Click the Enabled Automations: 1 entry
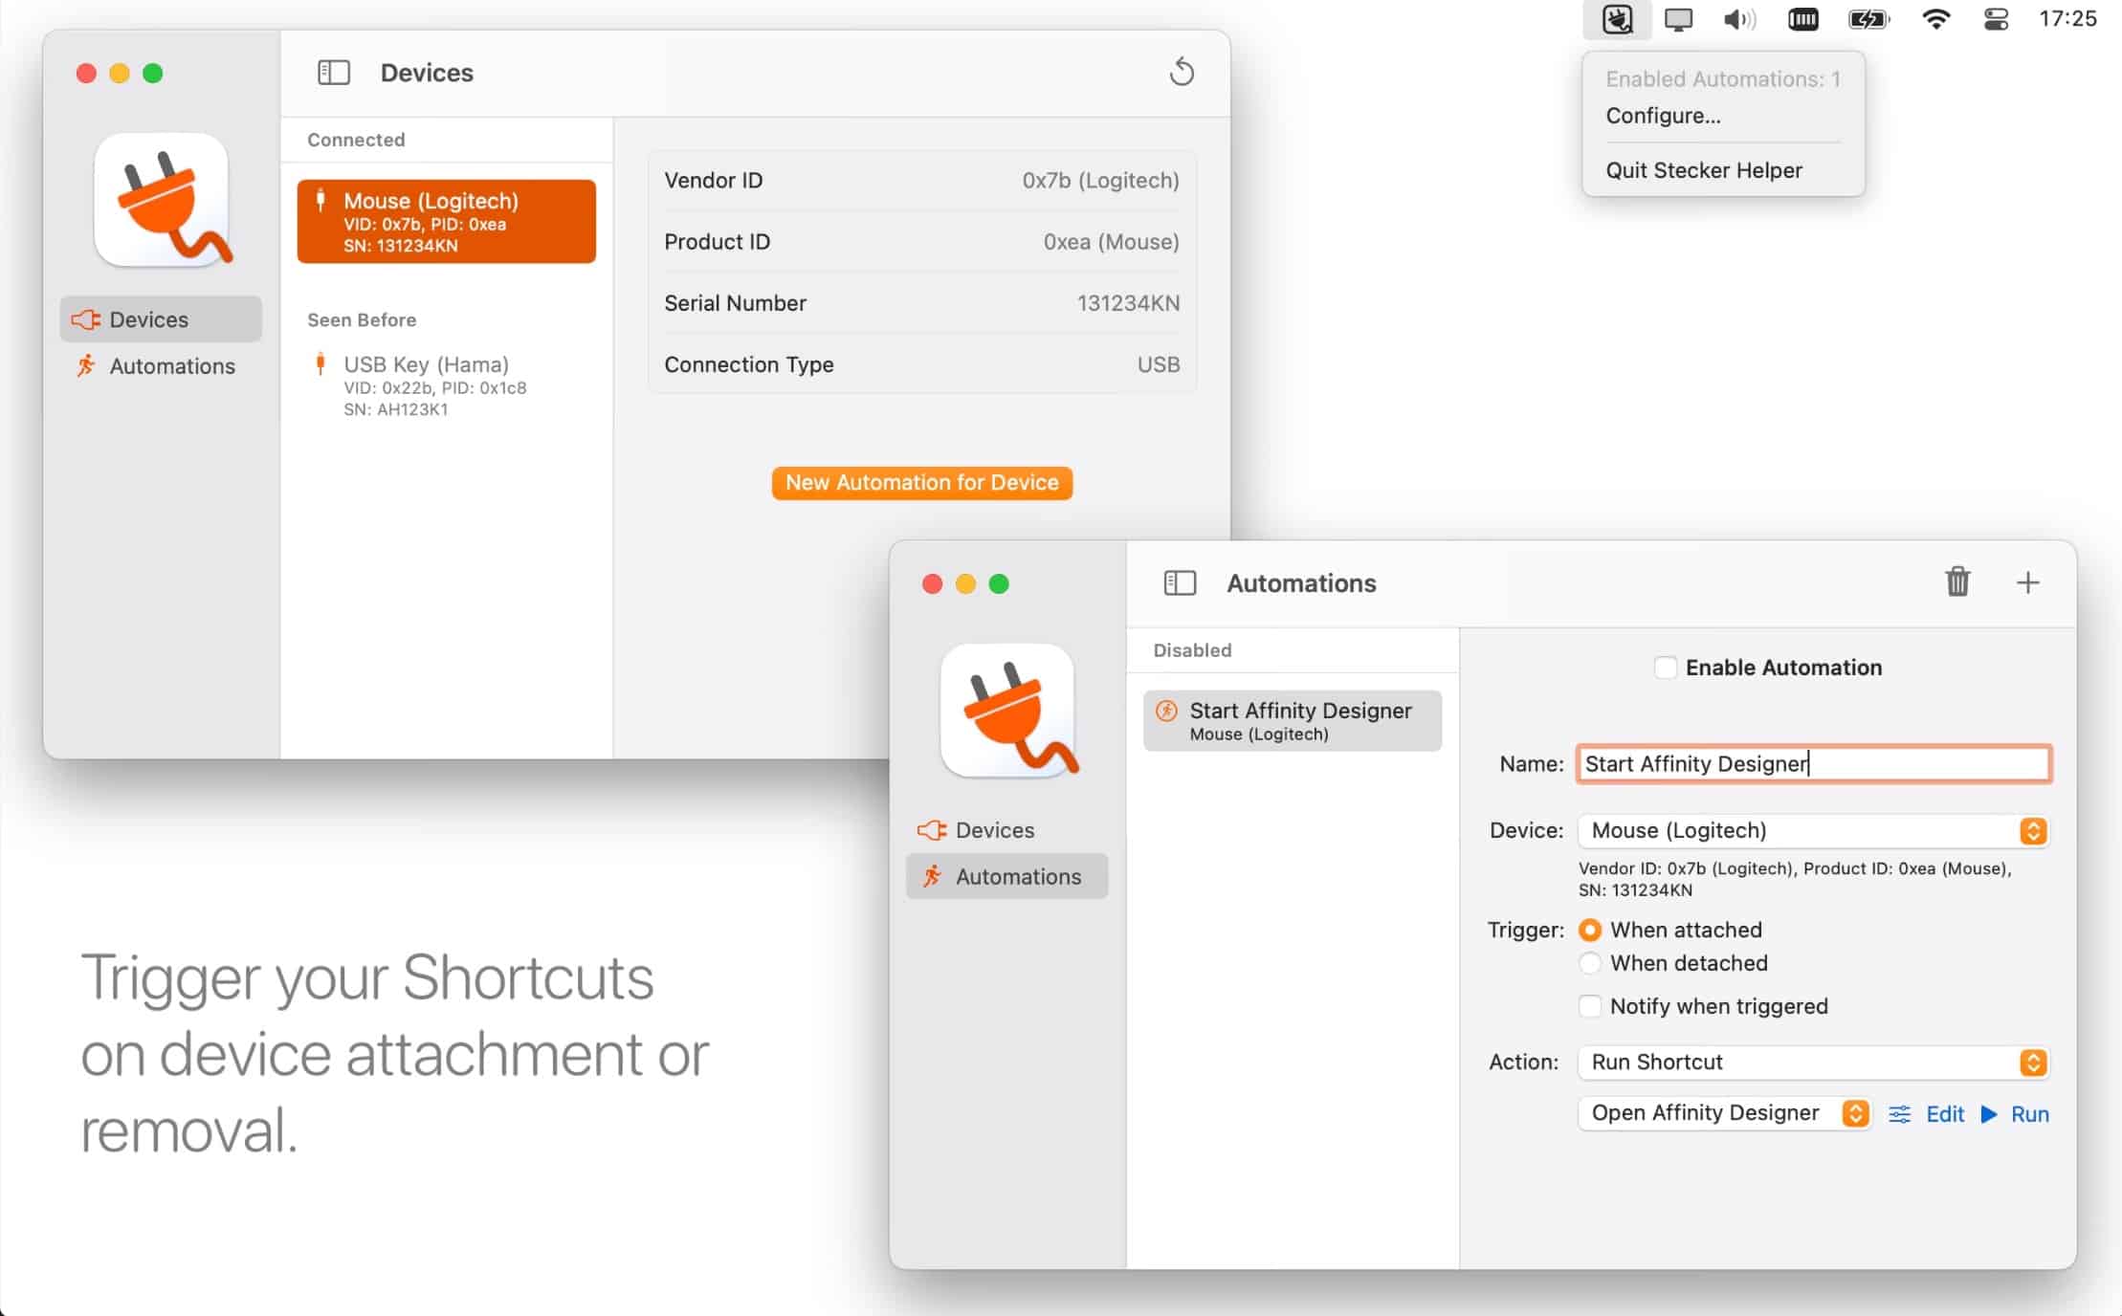The height and width of the screenshot is (1316, 2122). click(x=1722, y=79)
